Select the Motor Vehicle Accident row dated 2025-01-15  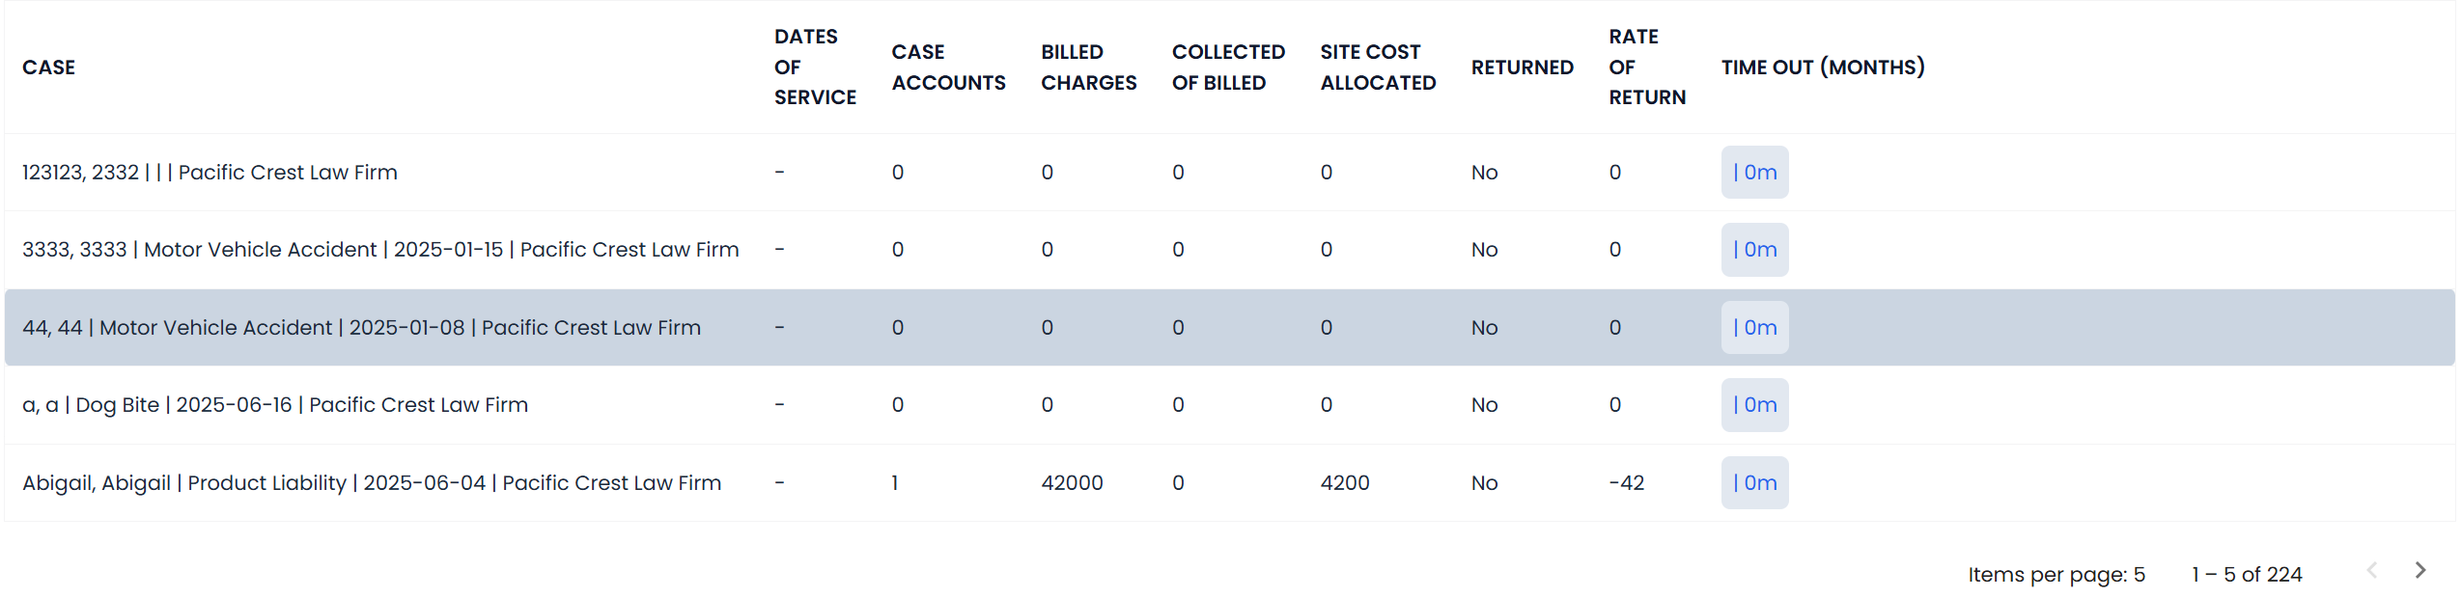pos(380,249)
